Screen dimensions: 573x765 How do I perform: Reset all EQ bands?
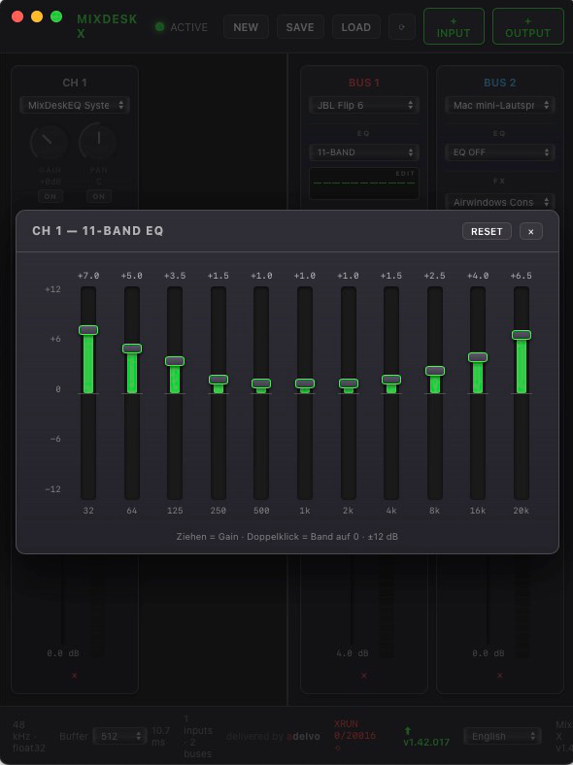pyautogui.click(x=487, y=231)
